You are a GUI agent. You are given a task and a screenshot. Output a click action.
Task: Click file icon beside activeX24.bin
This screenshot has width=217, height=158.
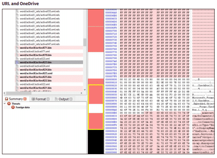pos(17,70)
